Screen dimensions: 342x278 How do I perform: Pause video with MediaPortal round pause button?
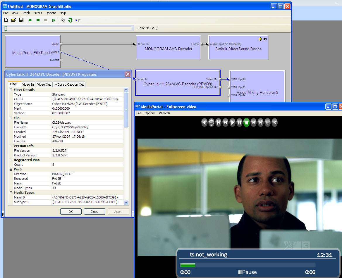(240, 122)
